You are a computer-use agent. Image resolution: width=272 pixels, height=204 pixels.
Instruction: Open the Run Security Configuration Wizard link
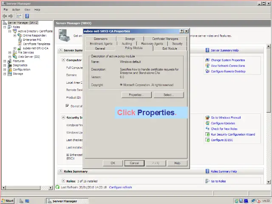click(x=233, y=134)
